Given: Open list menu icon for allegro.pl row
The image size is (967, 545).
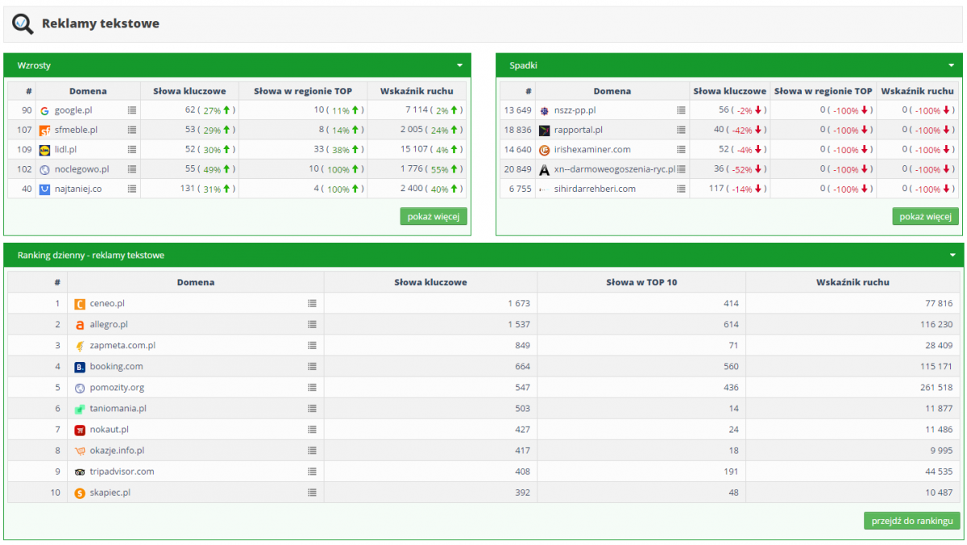Looking at the screenshot, I should 312,324.
